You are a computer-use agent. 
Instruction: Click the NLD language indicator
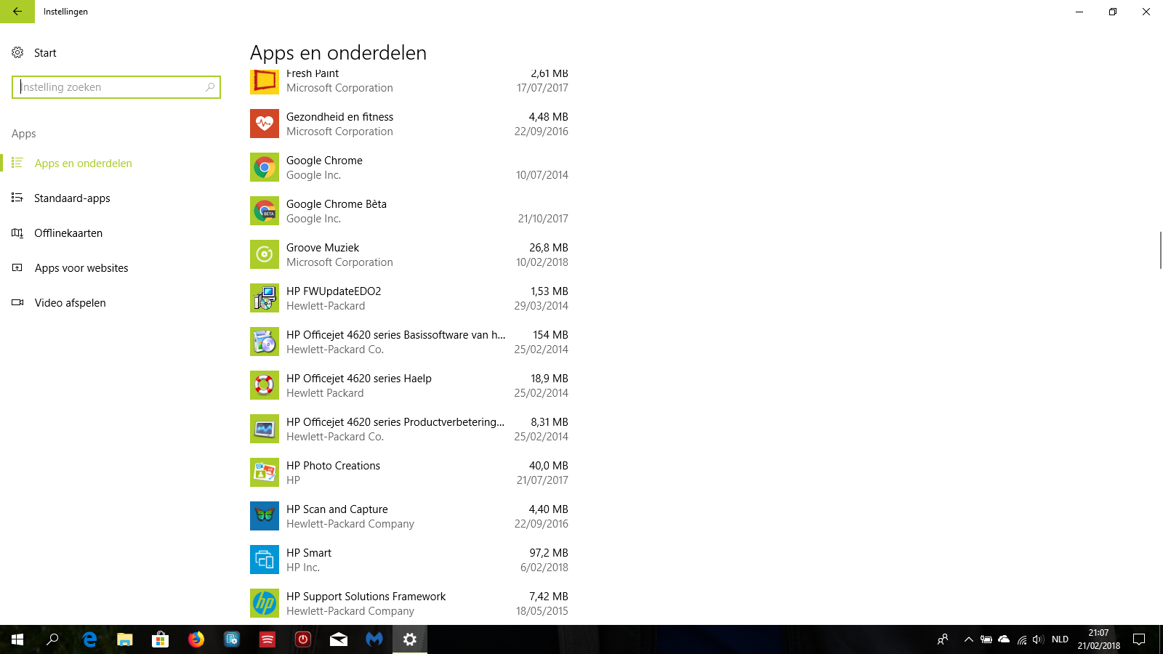(x=1060, y=639)
